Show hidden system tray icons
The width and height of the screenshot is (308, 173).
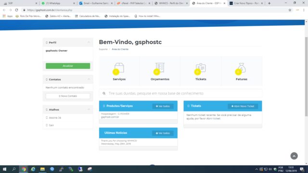pyautogui.click(x=257, y=169)
